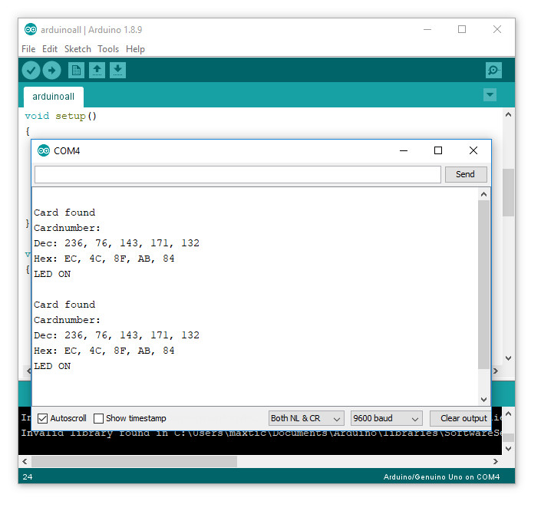Click 'Arduino/Genuino Uno on COM4' status text
This screenshot has width=541, height=511.
pyautogui.click(x=442, y=476)
